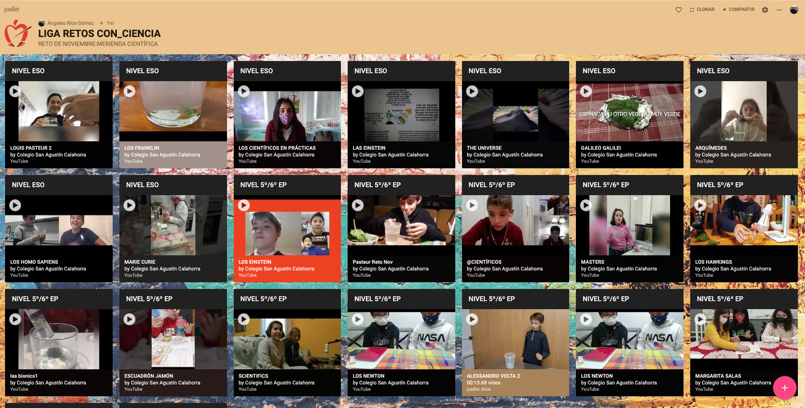
Task: Play the GALILEO GALILEI spinach video
Action: click(586, 91)
